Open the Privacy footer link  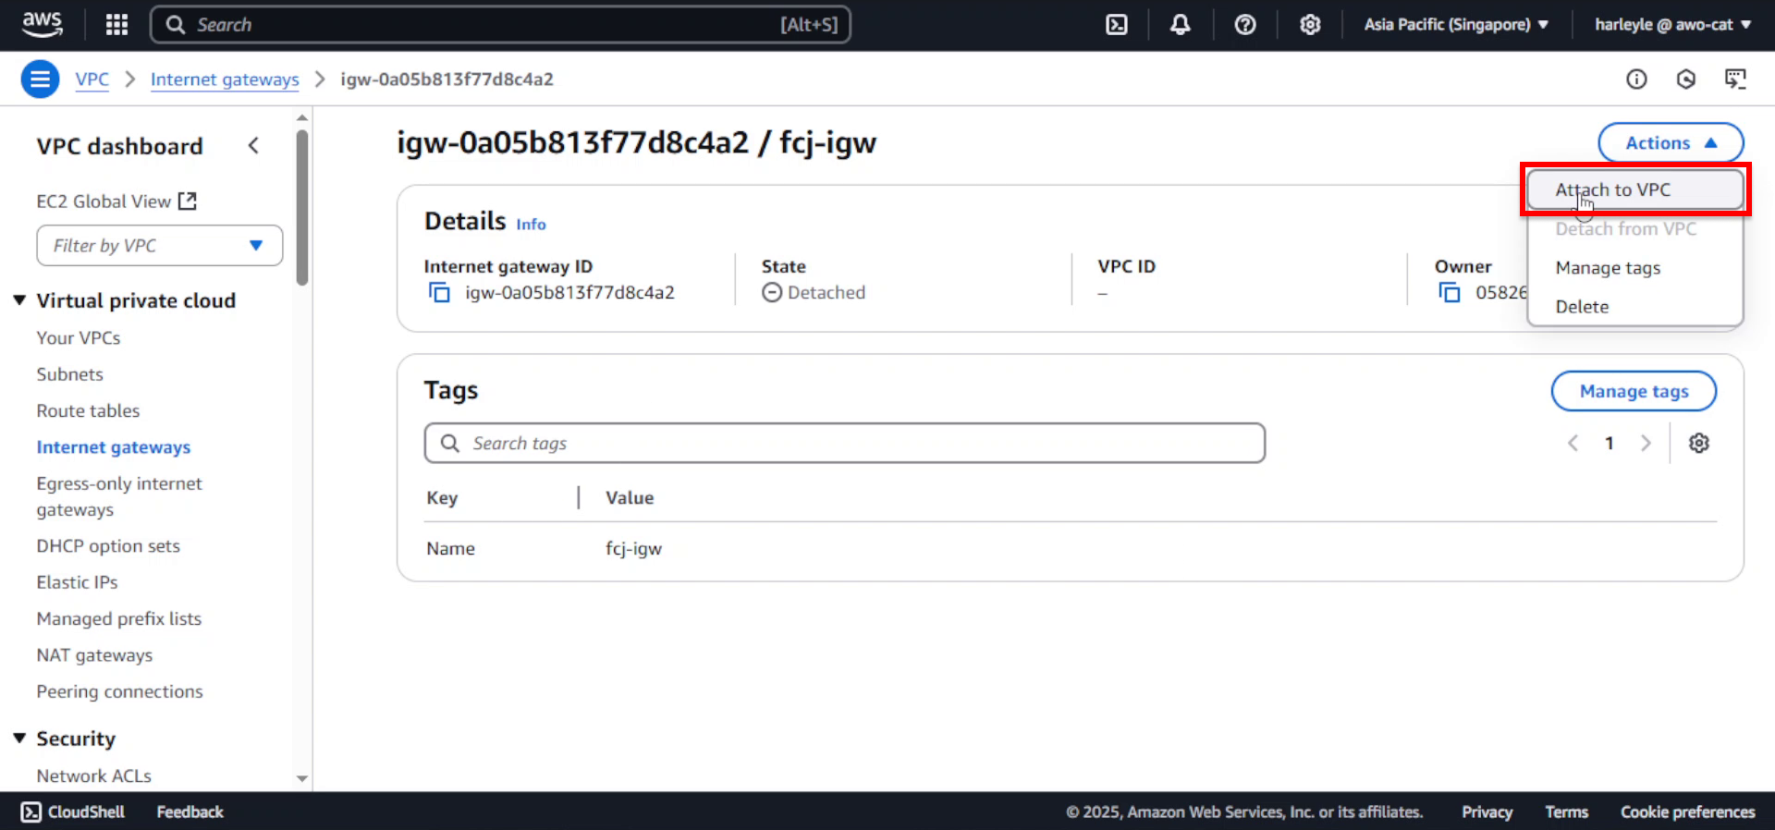[x=1487, y=812]
